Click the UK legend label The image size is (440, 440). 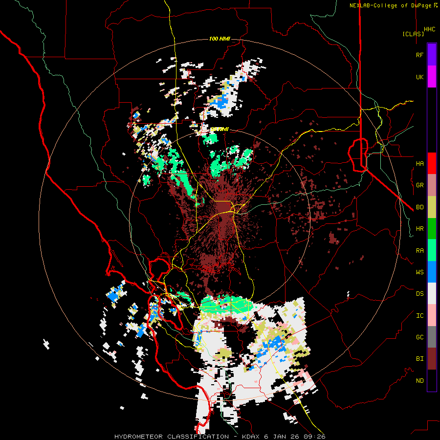click(419, 77)
